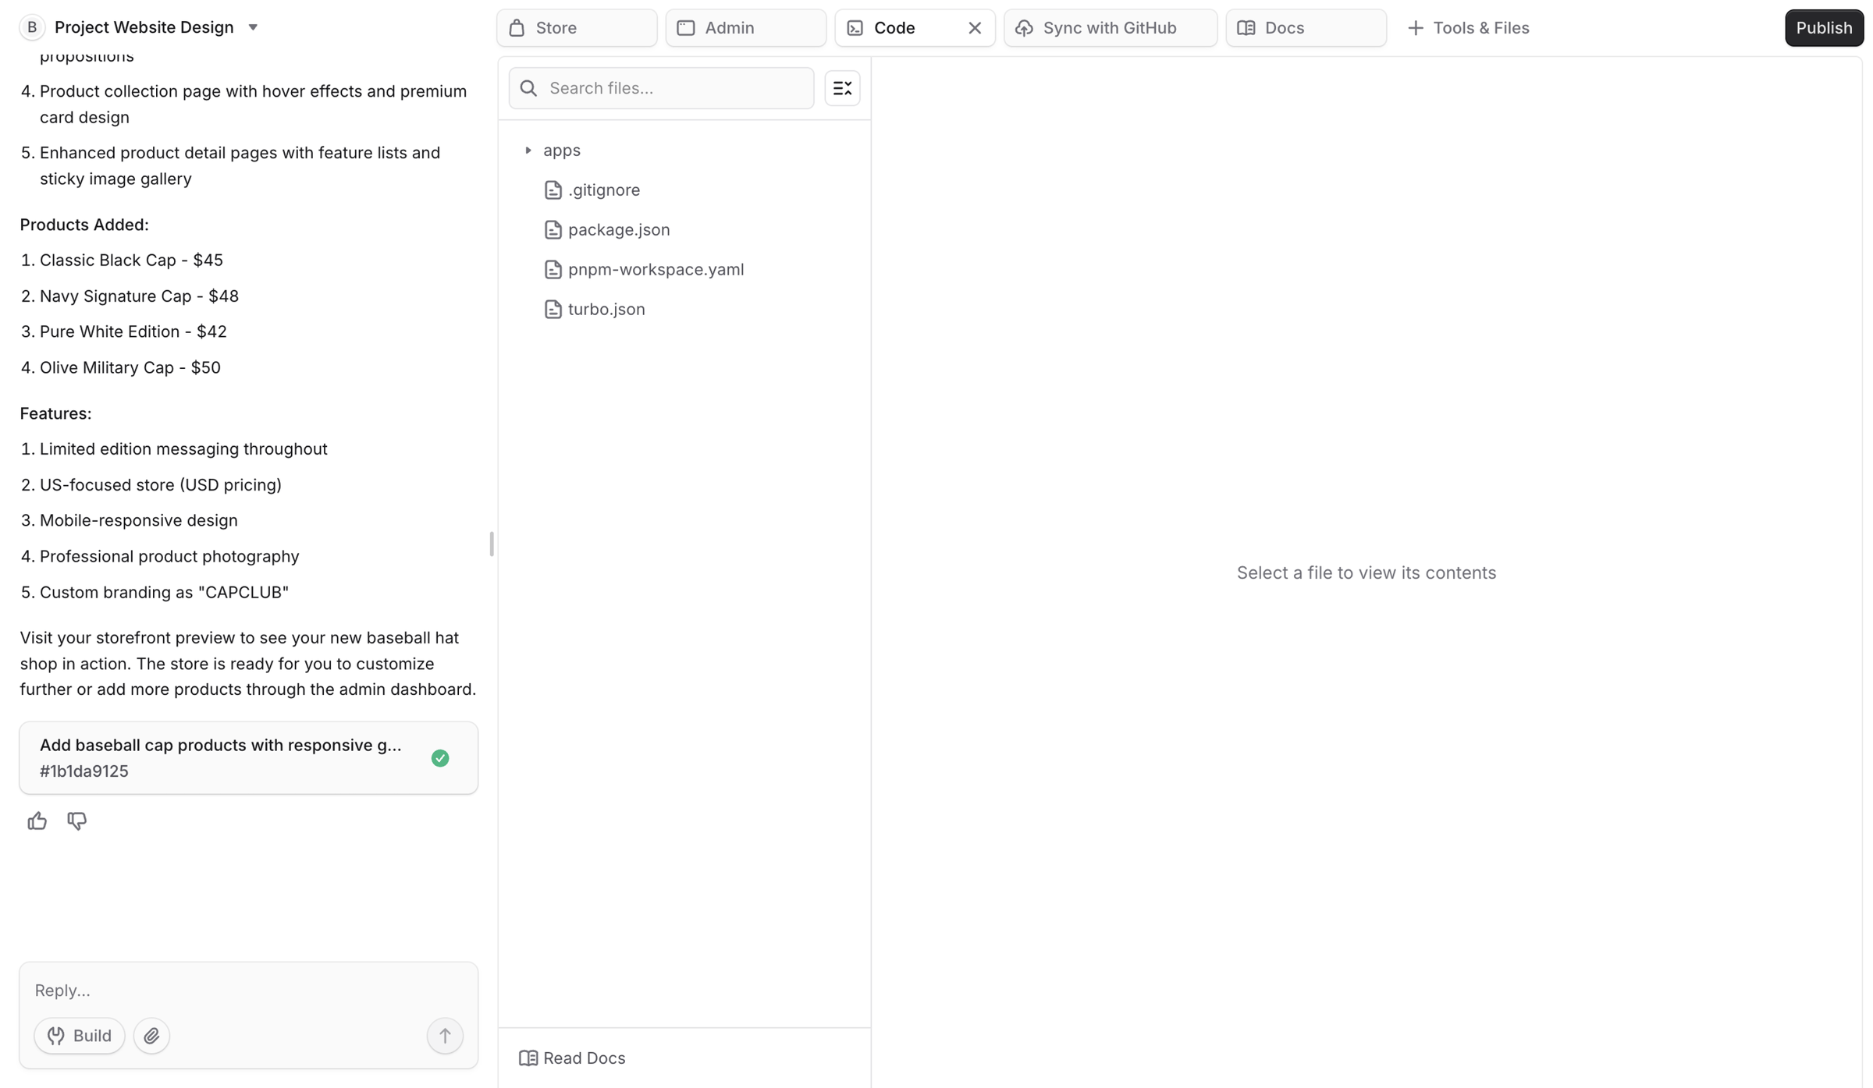The height and width of the screenshot is (1088, 1873).
Task: Click the Tools & Files plus icon
Action: click(1415, 28)
